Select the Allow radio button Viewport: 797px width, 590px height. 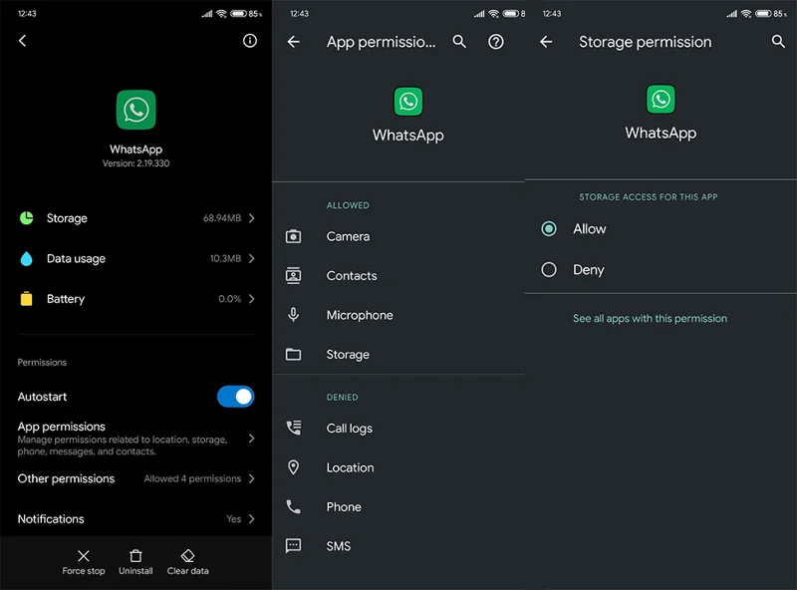coord(549,229)
